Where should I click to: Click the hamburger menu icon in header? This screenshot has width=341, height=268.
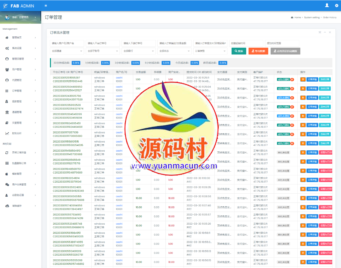46,6
